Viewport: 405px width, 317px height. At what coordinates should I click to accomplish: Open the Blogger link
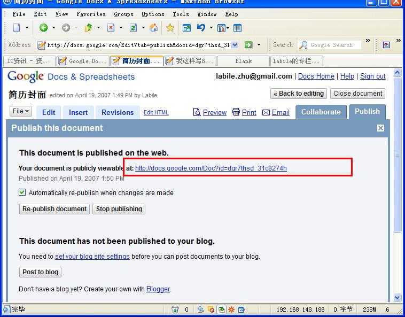pos(158,289)
